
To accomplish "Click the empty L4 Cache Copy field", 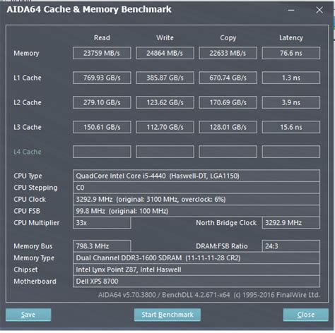I will (228, 152).
